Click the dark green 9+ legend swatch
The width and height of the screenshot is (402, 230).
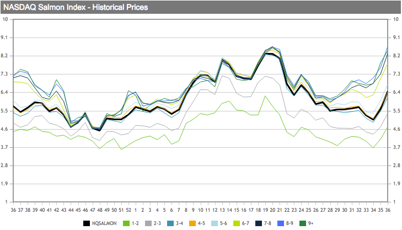(303, 223)
